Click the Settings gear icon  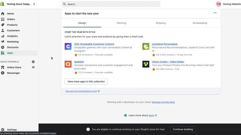(x=3, y=130)
